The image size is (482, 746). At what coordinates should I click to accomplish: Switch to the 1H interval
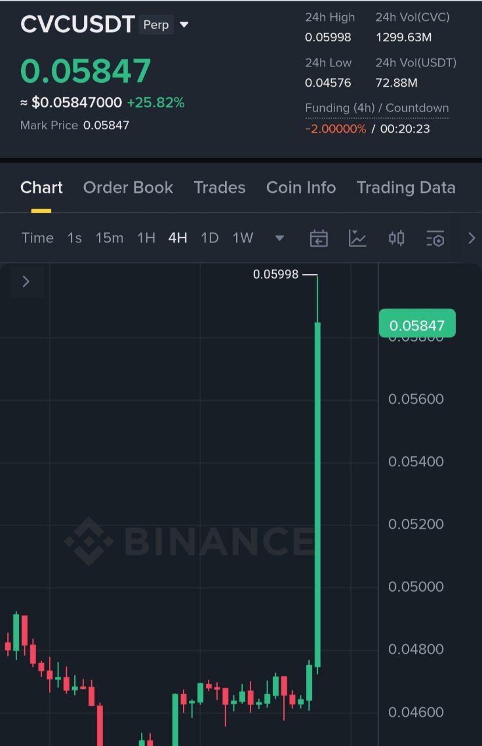tap(146, 238)
